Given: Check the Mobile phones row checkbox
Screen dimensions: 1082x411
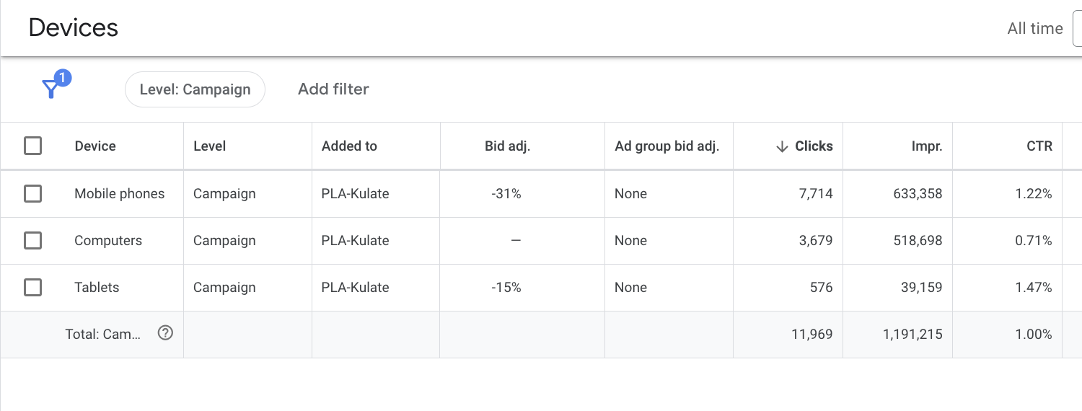Looking at the screenshot, I should pyautogui.click(x=32, y=193).
